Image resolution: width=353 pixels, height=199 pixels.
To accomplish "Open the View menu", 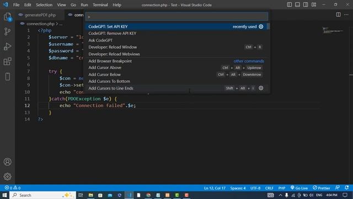I will [x=61, y=5].
